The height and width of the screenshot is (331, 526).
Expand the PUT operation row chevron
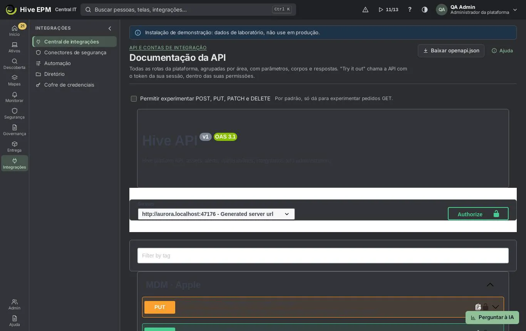point(496,307)
